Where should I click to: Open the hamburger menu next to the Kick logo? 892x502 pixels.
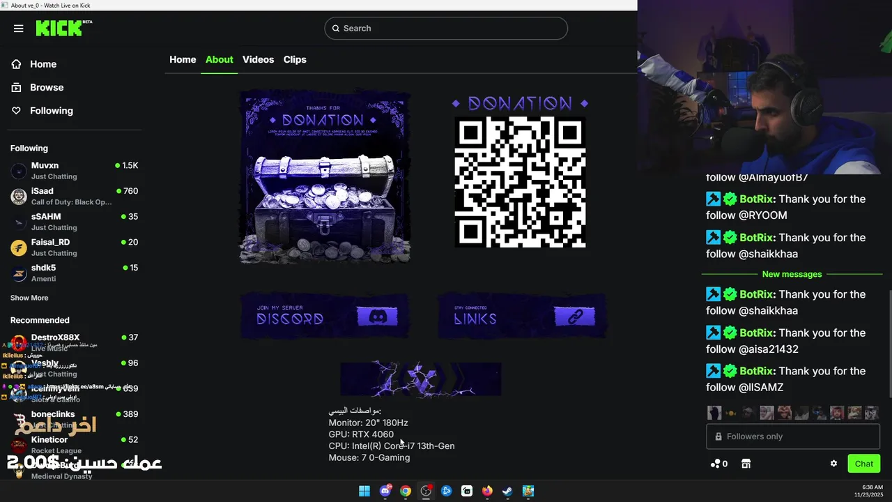click(19, 29)
